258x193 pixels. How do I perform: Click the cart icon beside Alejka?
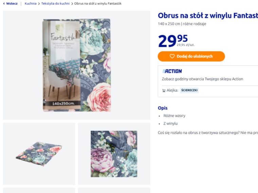coord(164,90)
